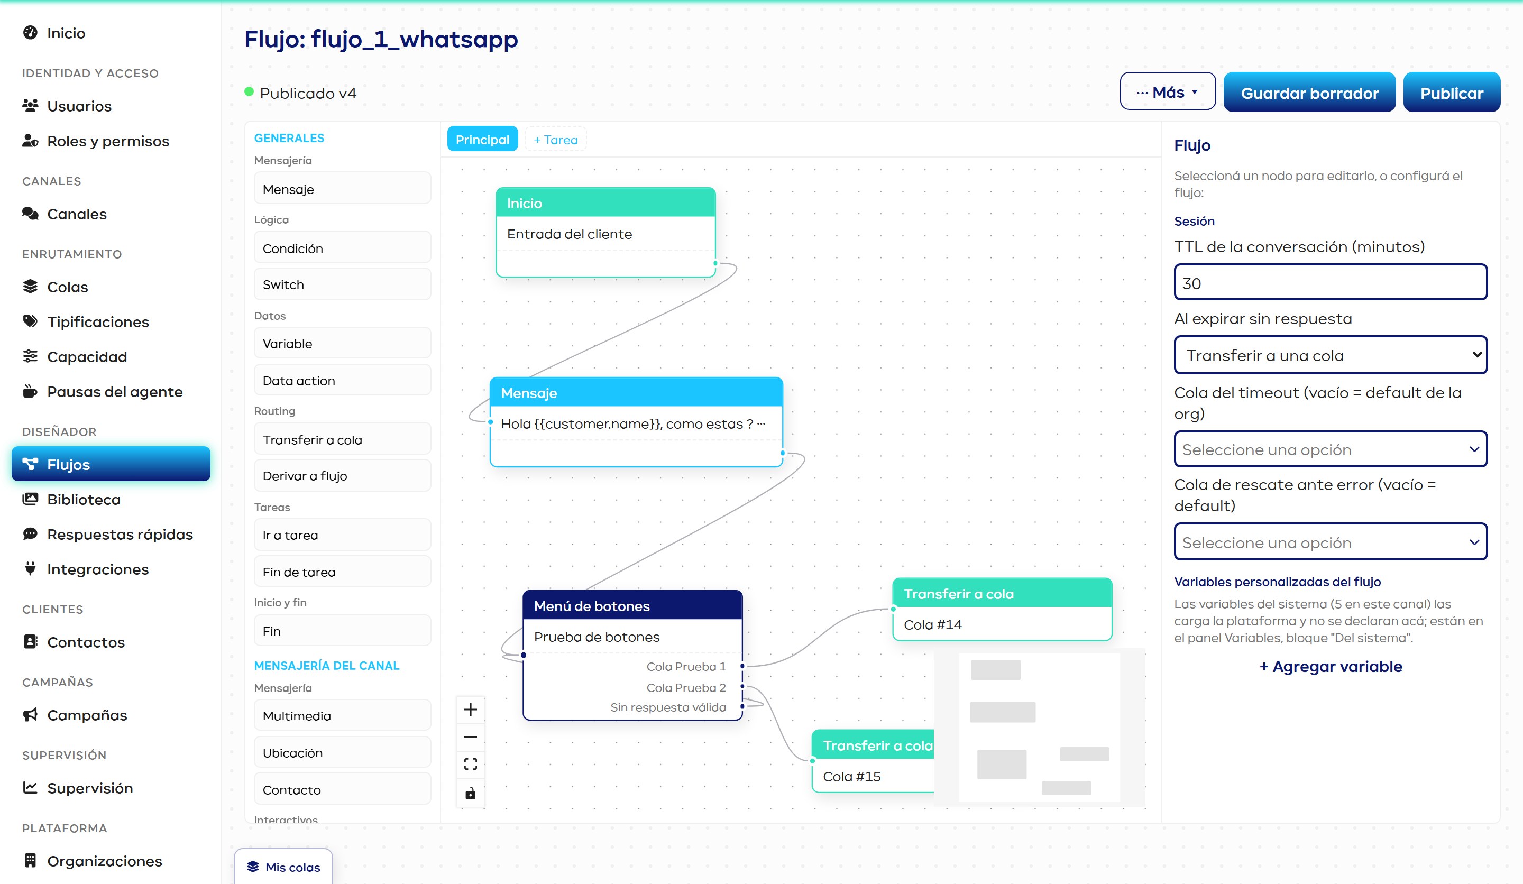
Task: Add a new task with + Tarea
Action: (x=555, y=140)
